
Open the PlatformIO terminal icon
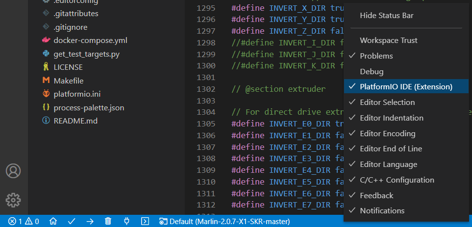tap(145, 221)
